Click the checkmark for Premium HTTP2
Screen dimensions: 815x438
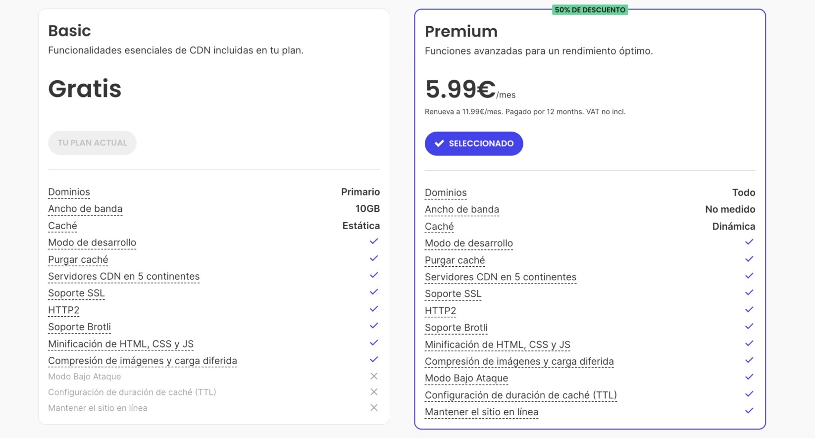click(x=749, y=309)
